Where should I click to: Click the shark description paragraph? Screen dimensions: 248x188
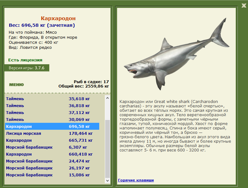(x=175, y=126)
